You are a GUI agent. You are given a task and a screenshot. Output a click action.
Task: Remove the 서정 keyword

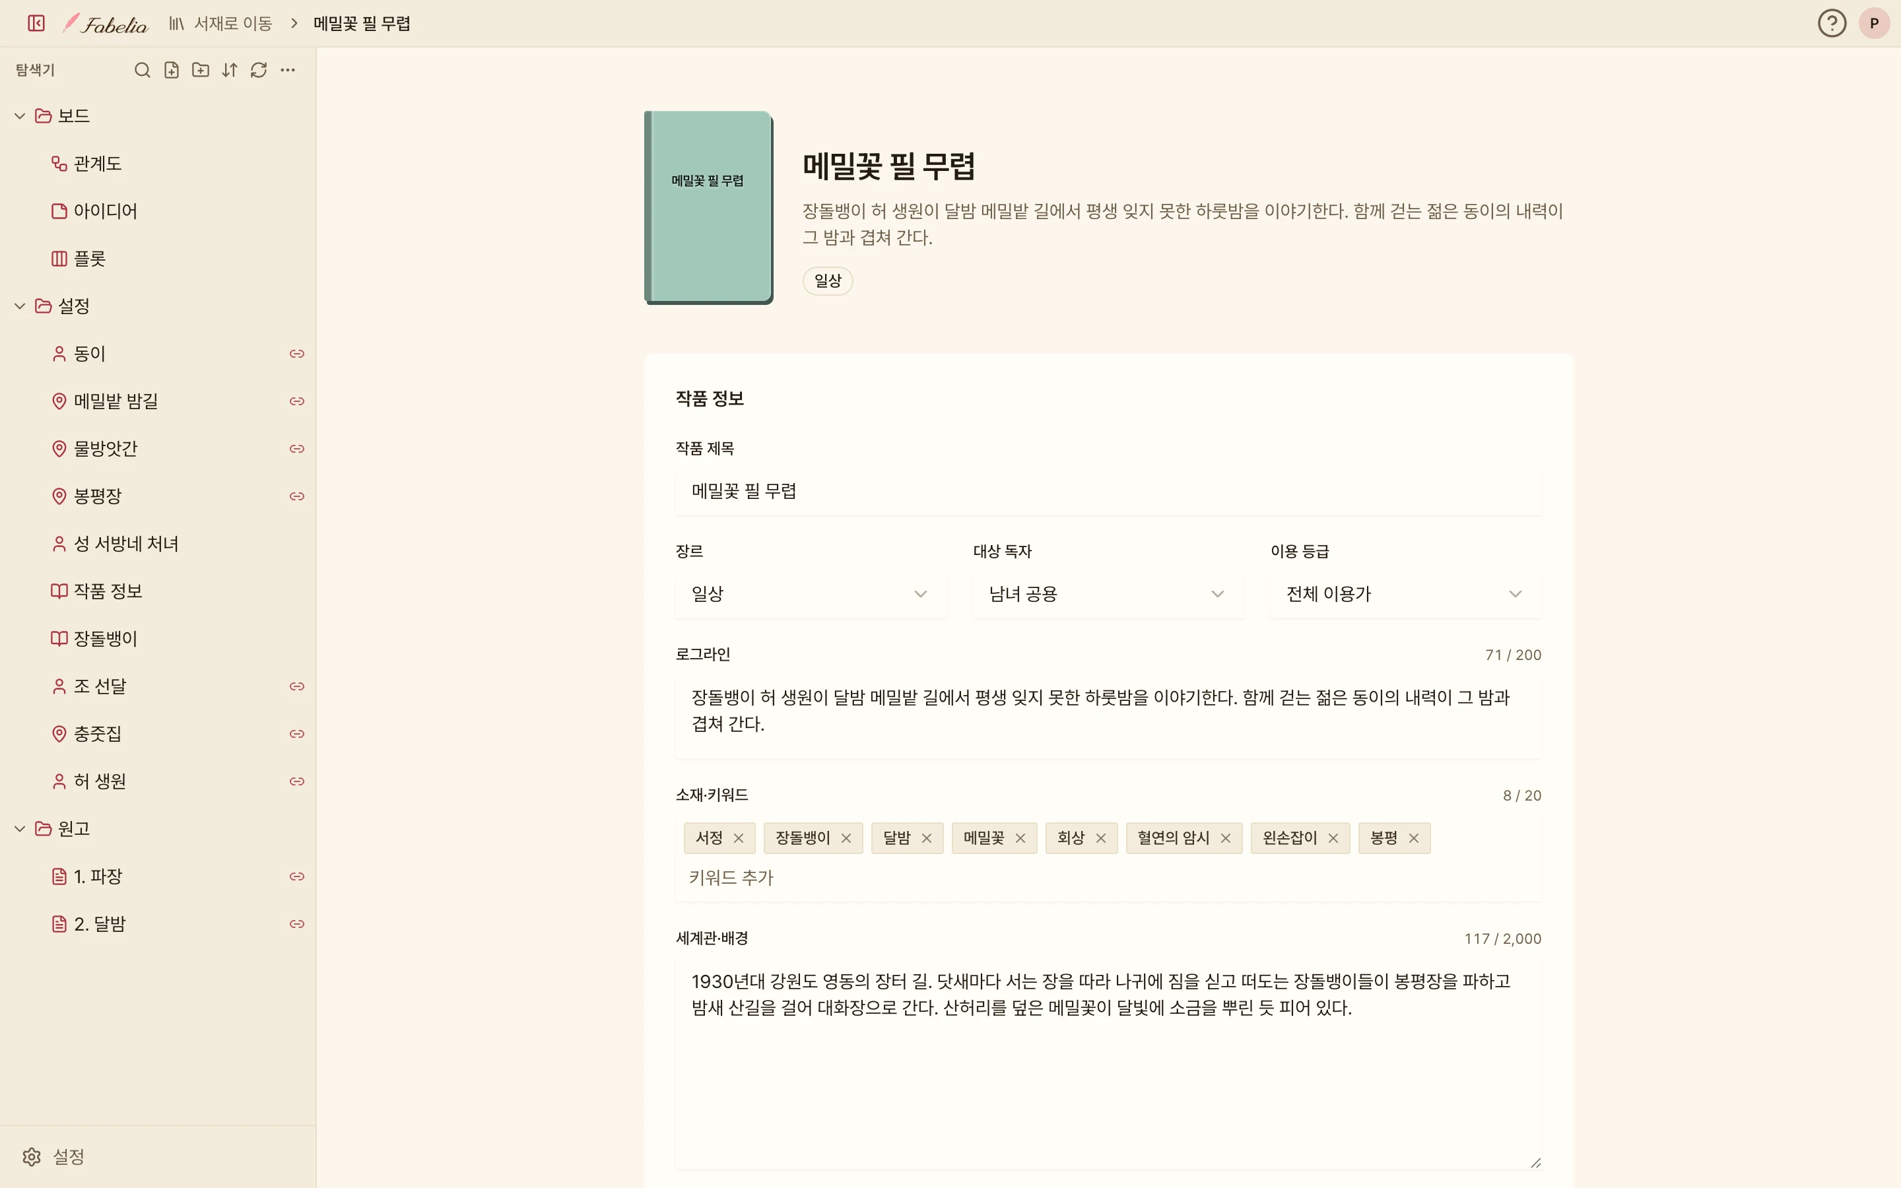tap(739, 838)
